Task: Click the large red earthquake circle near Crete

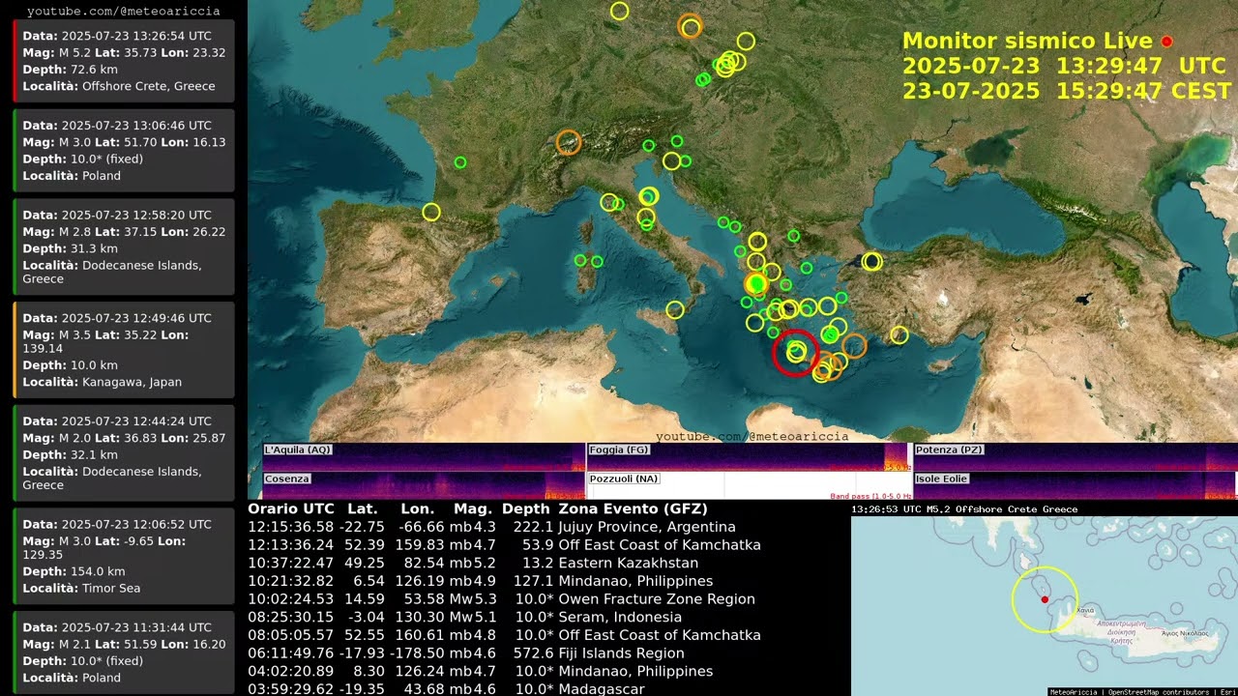Action: (x=795, y=353)
